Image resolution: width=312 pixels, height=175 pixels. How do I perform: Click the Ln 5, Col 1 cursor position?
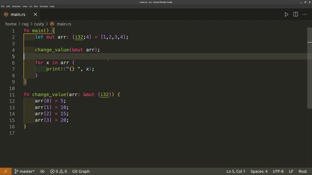point(236,171)
